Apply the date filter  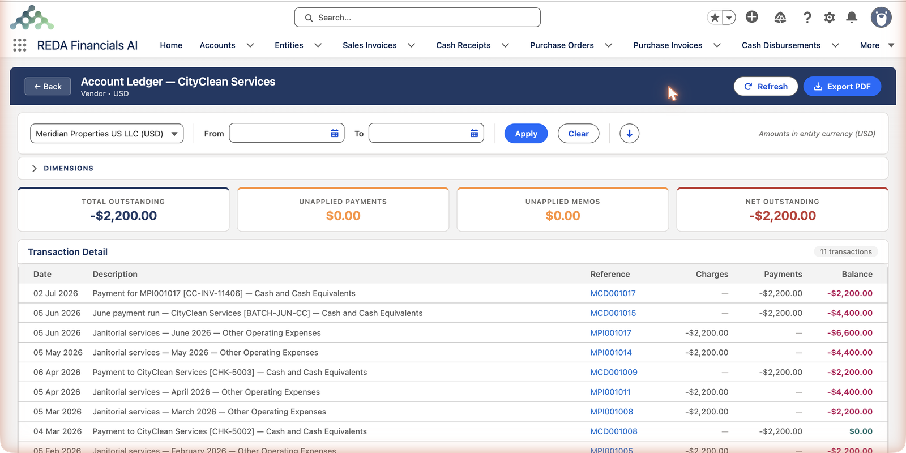point(526,134)
